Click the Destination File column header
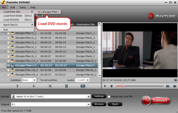Image resolution: width=178 pixels, height=113 pixels. click(x=85, y=24)
